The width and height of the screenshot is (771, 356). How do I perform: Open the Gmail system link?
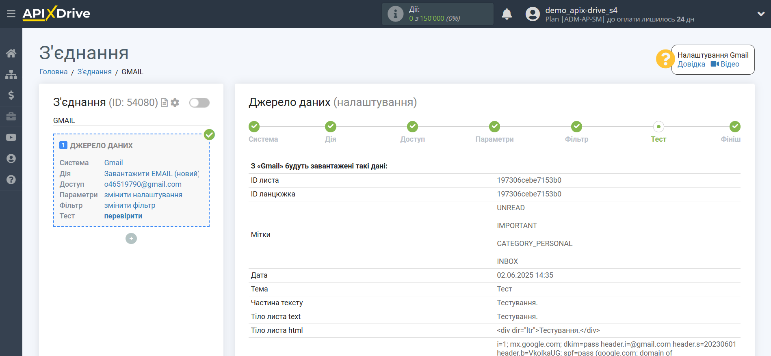[113, 163]
